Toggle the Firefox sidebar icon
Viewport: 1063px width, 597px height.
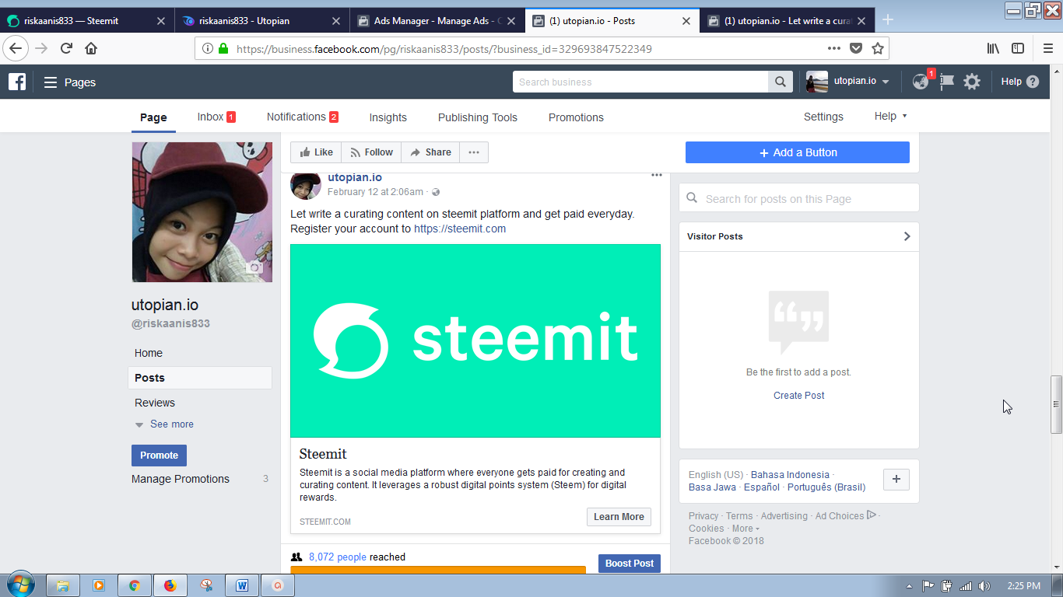[x=1018, y=48]
